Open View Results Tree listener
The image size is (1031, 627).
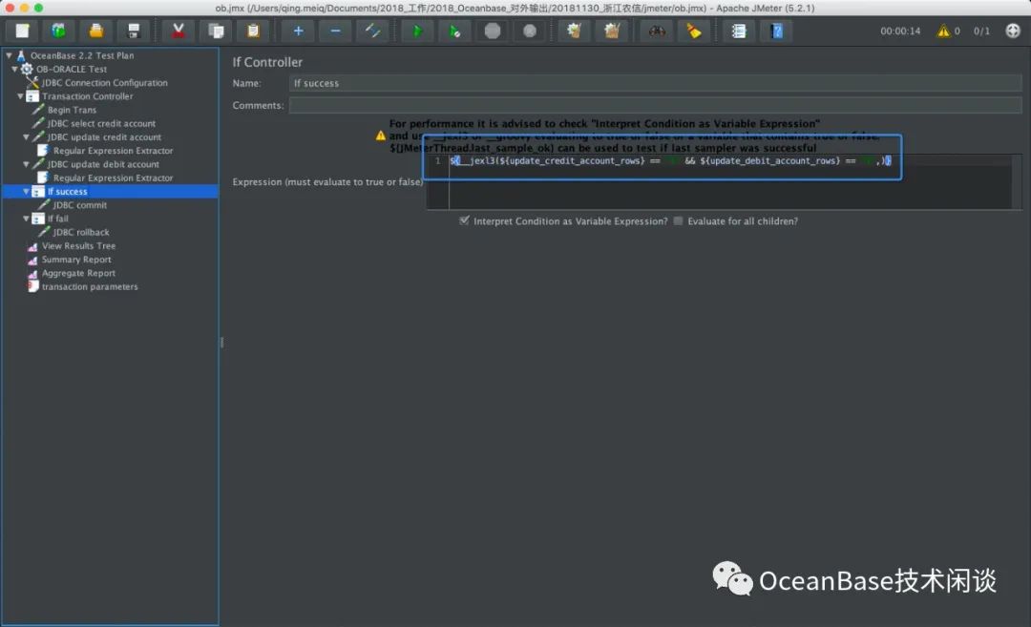78,246
